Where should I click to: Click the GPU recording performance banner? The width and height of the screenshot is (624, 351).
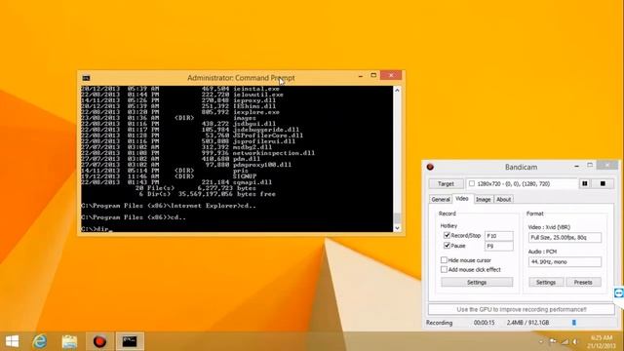tap(522, 309)
